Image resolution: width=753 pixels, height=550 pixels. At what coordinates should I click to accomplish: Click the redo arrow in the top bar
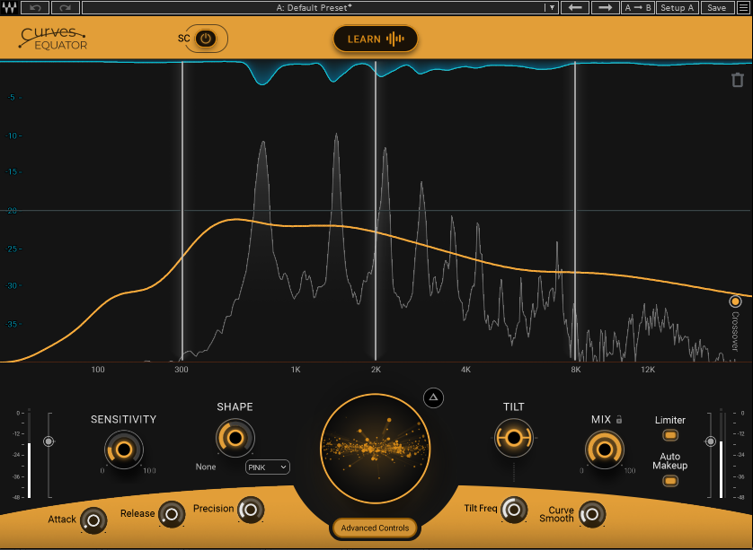65,8
